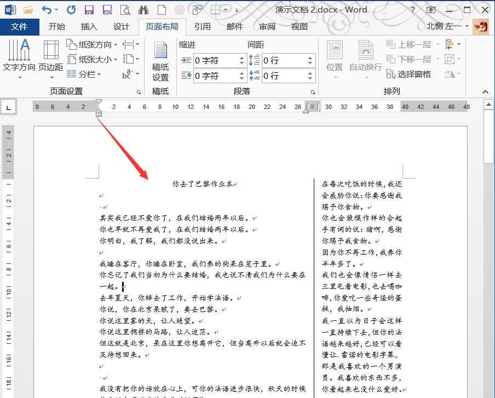
Task: Click the Find (binoculars) icon
Action: [145, 9]
